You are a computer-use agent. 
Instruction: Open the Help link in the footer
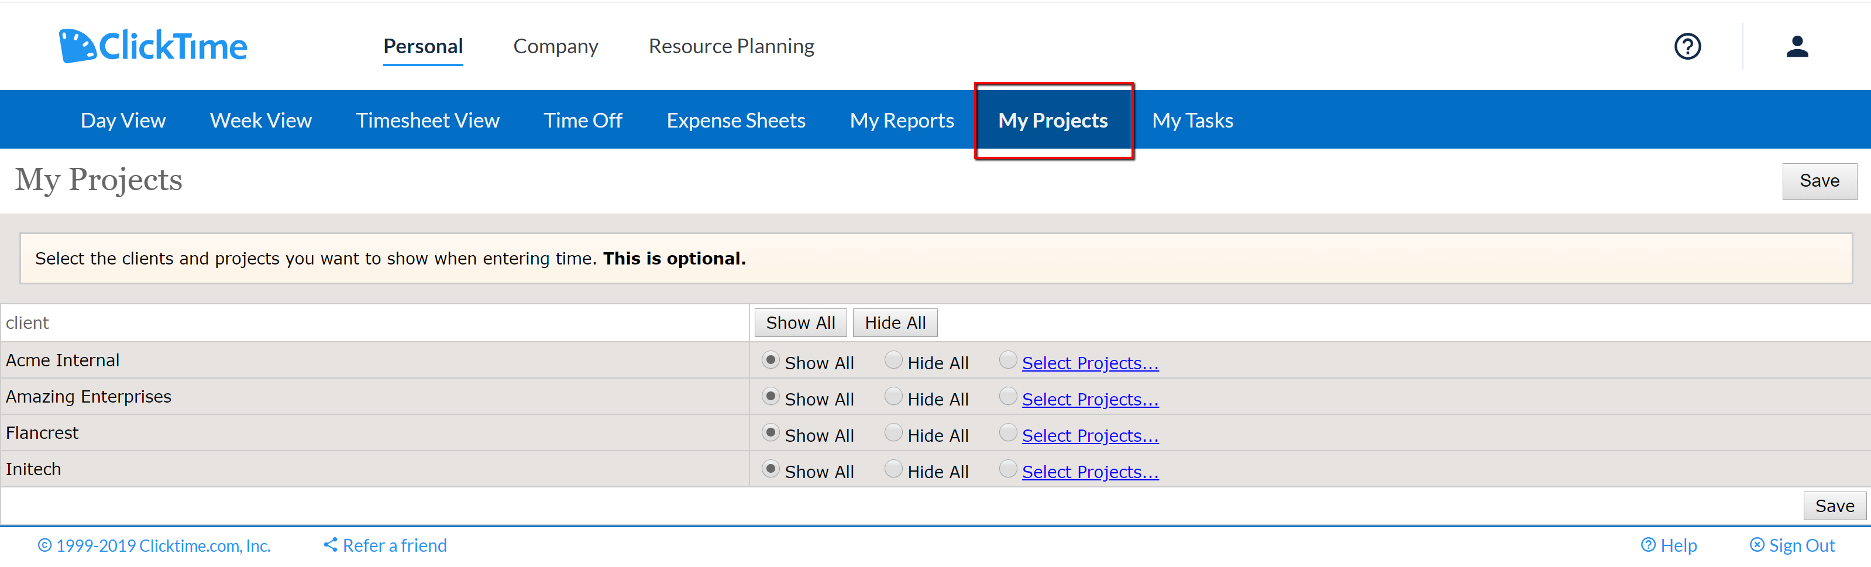click(1669, 545)
